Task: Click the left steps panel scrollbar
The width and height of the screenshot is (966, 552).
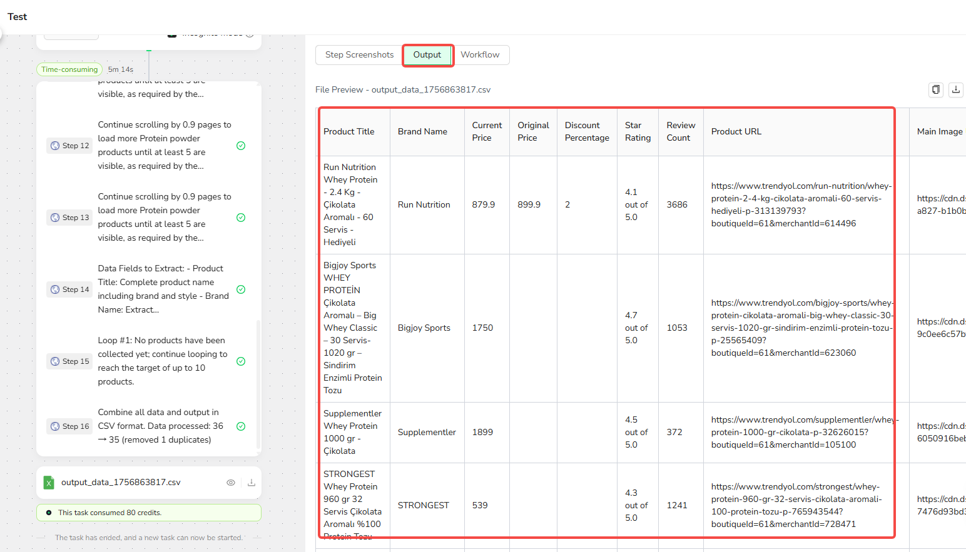Action: click(258, 384)
